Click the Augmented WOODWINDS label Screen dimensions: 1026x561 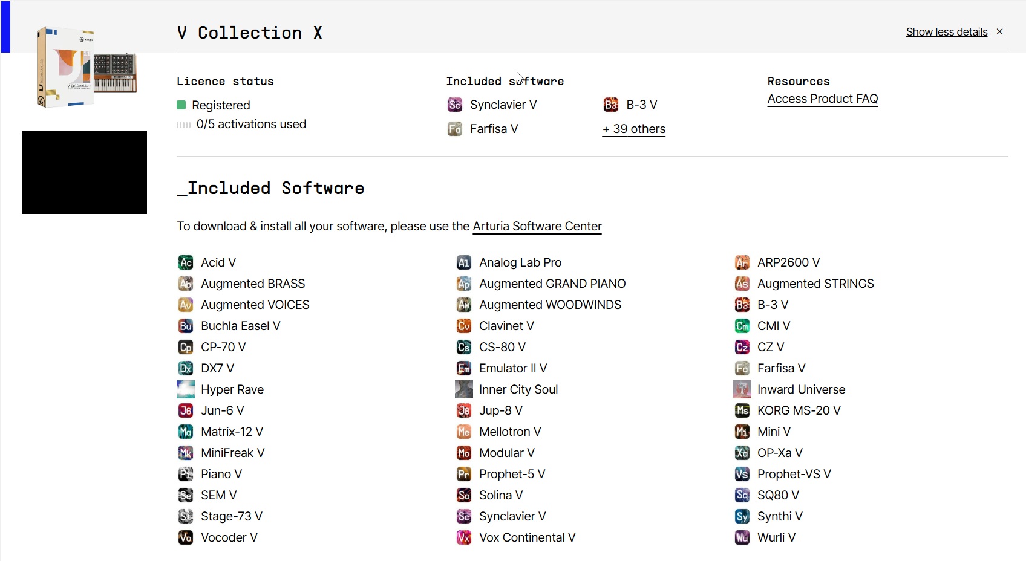551,305
